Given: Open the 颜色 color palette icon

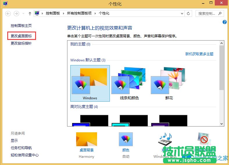Looking at the screenshot, I should pos(126,139).
